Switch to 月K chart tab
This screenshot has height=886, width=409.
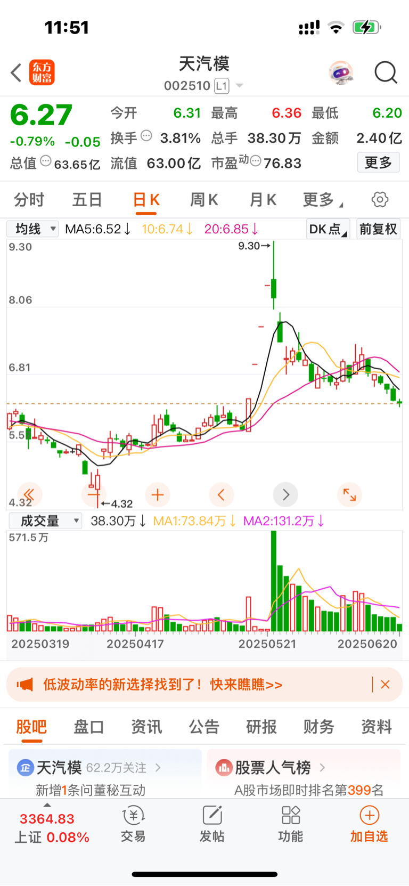point(263,200)
